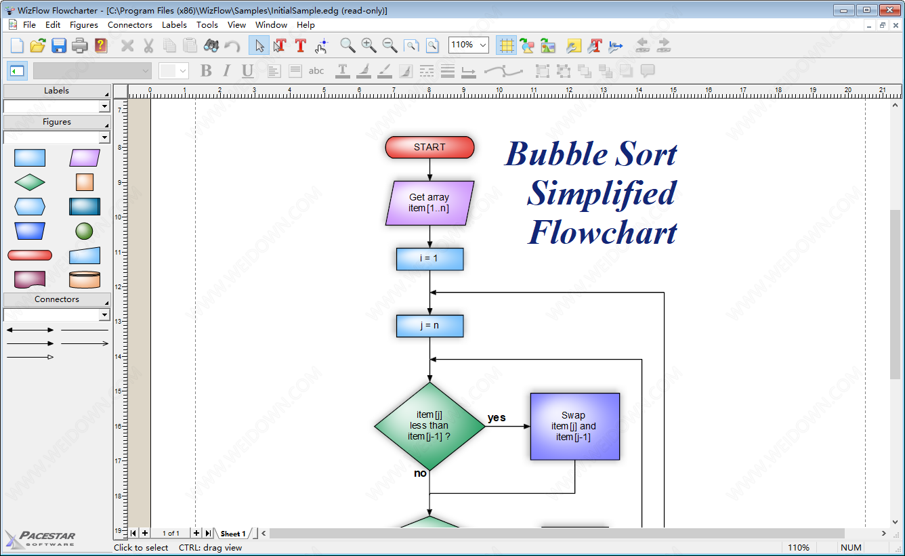
Task: Switch to the Sheet 1 tab
Action: (233, 534)
